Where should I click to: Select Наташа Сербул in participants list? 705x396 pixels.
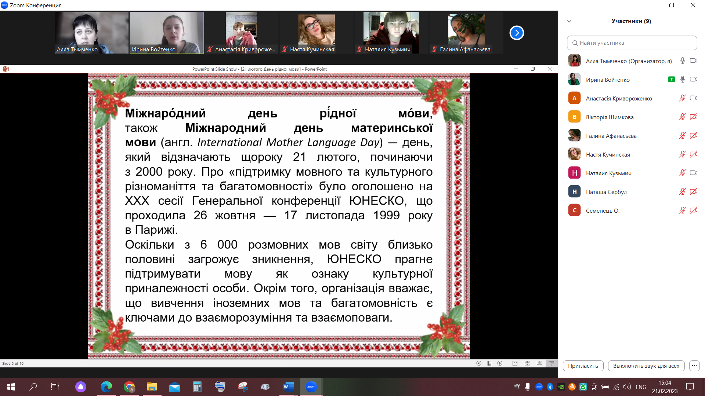tap(606, 192)
